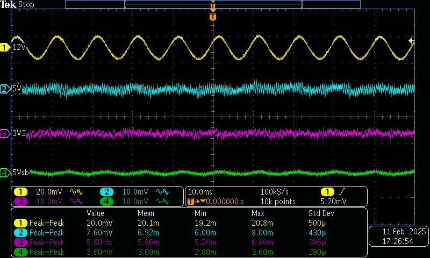430x258 pixels.
Task: Click the yellow record view bar
Action: click(213, 4)
